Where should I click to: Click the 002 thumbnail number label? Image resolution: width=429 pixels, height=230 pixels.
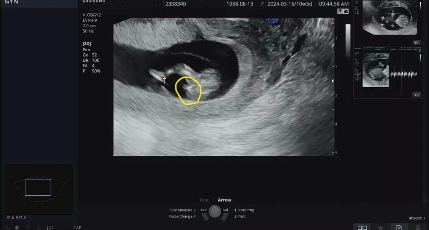(417, 95)
